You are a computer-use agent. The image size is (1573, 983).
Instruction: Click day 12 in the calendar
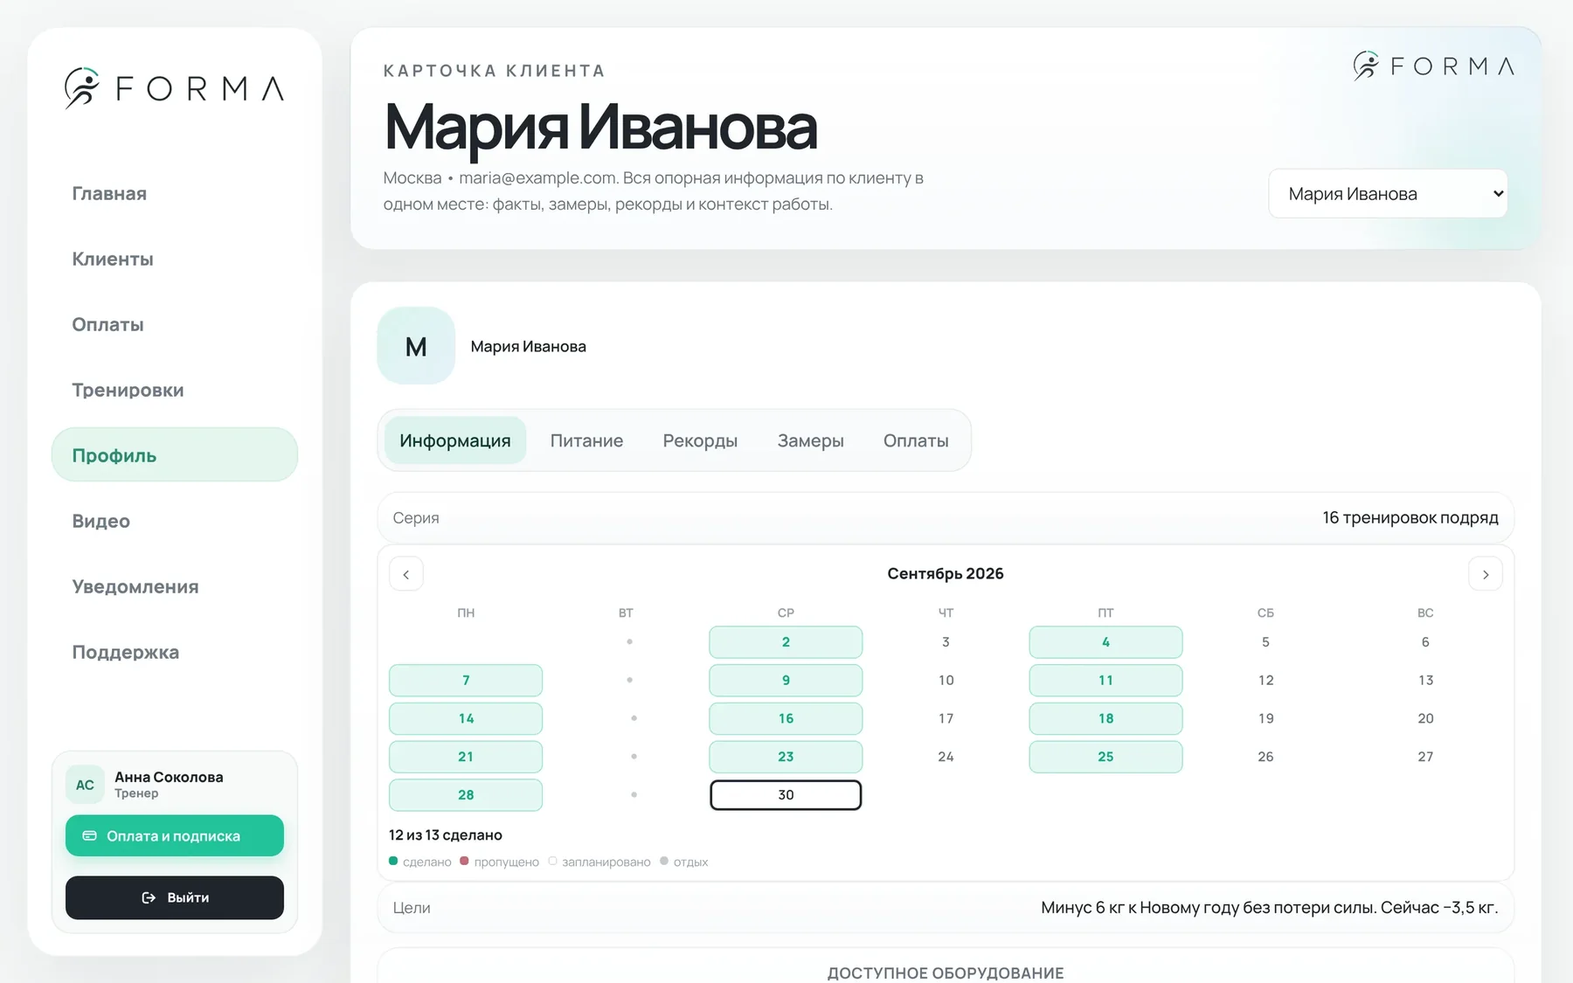(1265, 681)
